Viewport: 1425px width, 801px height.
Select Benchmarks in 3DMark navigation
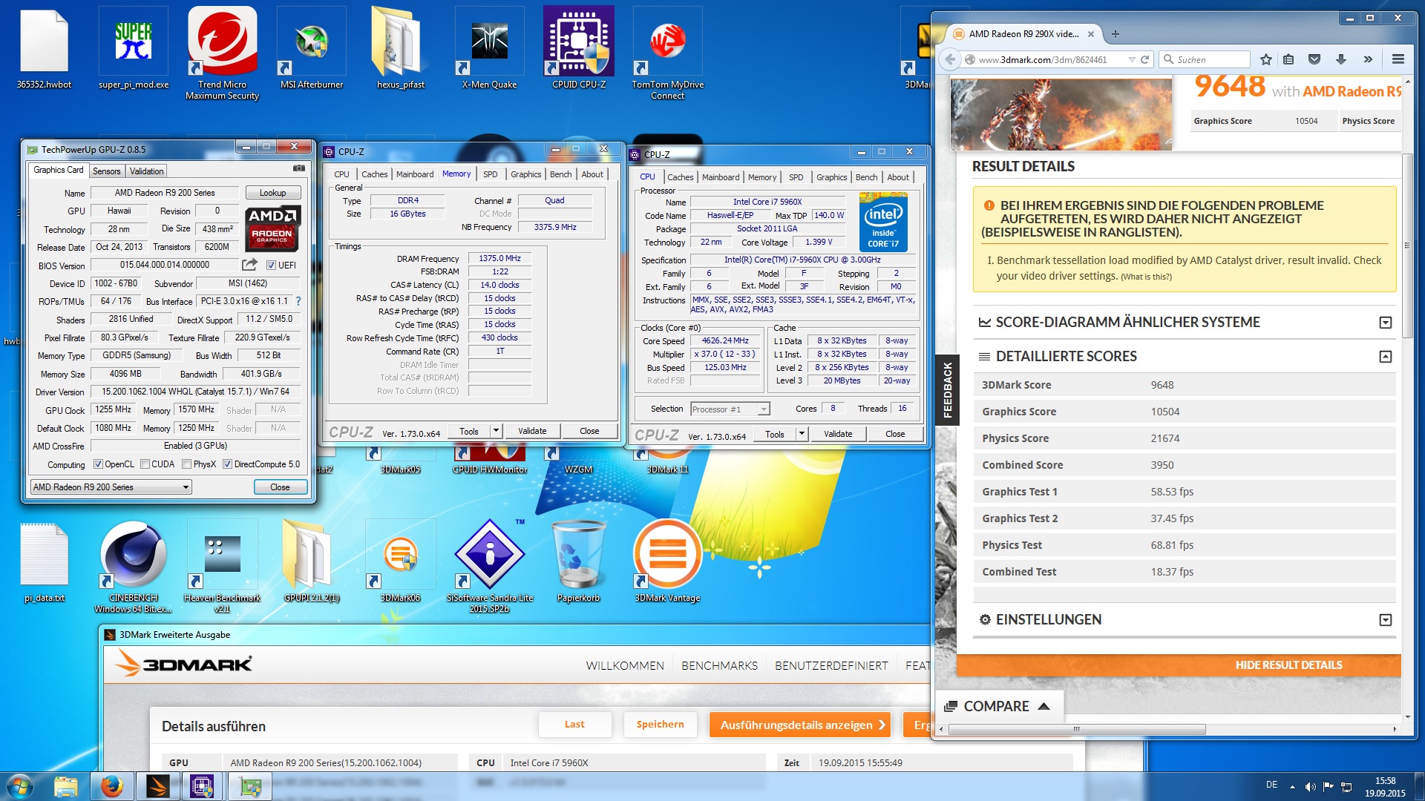coord(719,666)
